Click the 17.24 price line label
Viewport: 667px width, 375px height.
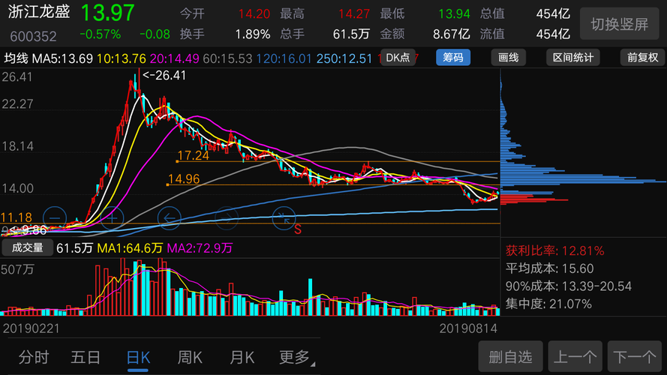pos(194,155)
